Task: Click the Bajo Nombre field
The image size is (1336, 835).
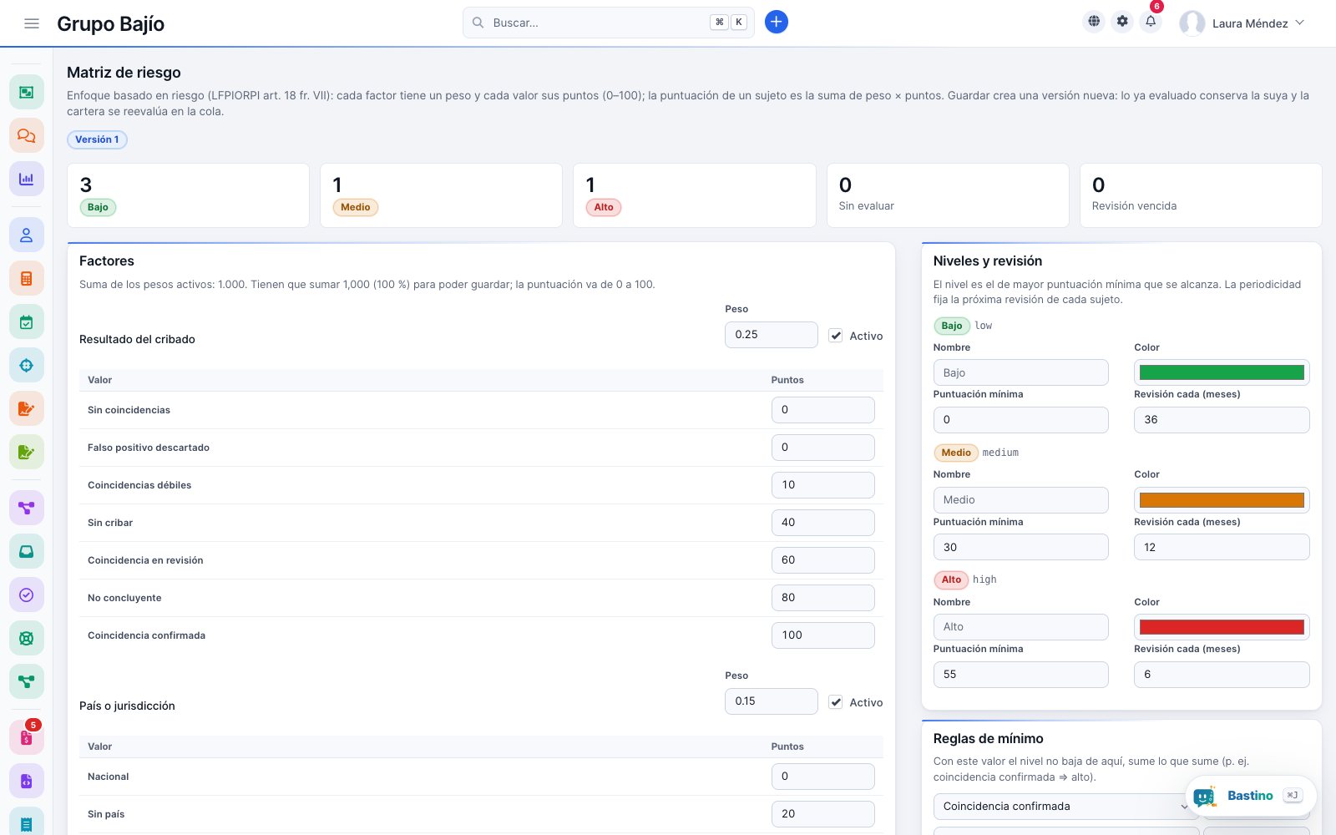Action: click(x=1020, y=372)
